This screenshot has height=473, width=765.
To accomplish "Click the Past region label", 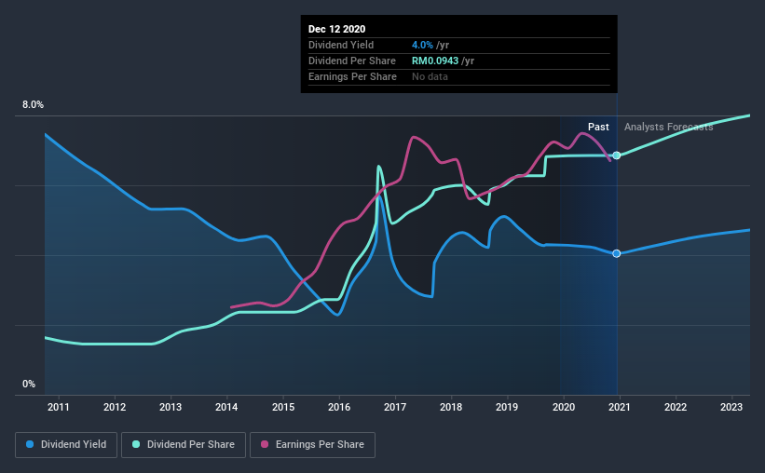I will tap(598, 127).
